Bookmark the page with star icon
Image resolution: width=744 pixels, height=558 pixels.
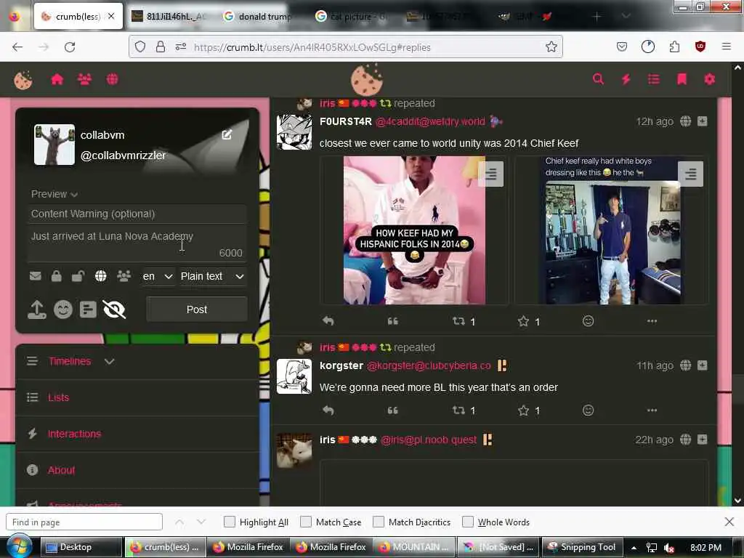(x=551, y=46)
